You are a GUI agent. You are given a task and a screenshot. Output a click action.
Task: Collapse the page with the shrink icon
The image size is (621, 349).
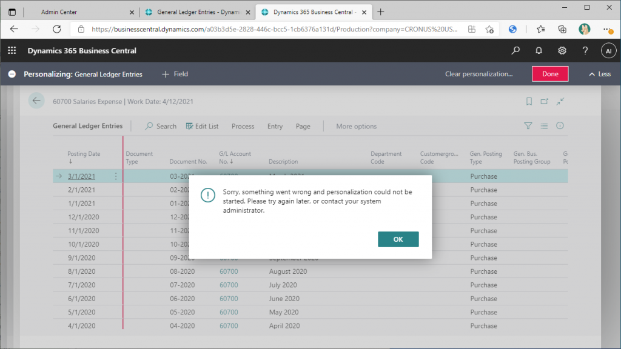[x=560, y=101]
